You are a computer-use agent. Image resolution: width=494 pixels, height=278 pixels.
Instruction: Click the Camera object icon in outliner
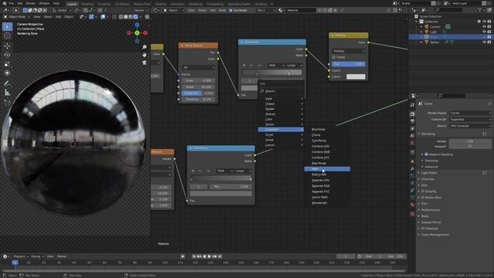[x=427, y=27]
